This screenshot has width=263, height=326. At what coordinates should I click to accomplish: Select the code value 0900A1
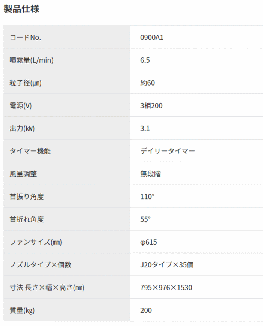[x=151, y=37]
